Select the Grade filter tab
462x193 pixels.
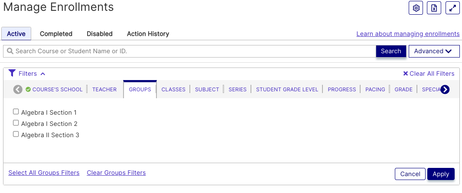click(x=403, y=90)
